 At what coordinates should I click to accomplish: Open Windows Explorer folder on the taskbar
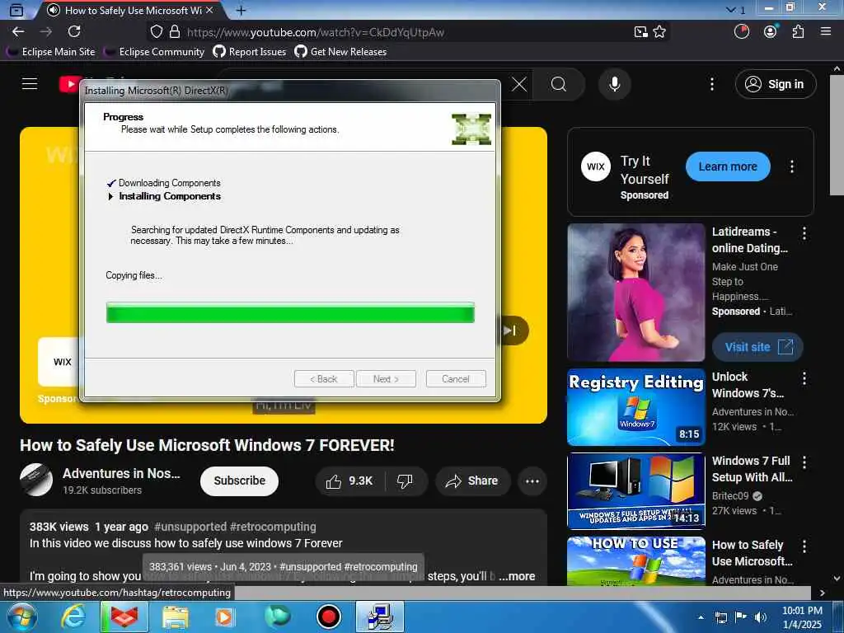[x=176, y=617]
